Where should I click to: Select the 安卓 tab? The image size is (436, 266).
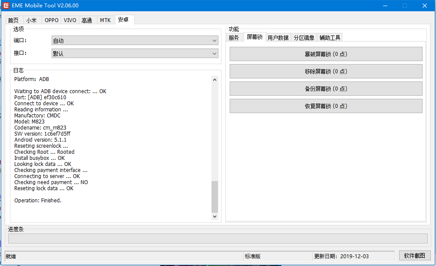124,19
